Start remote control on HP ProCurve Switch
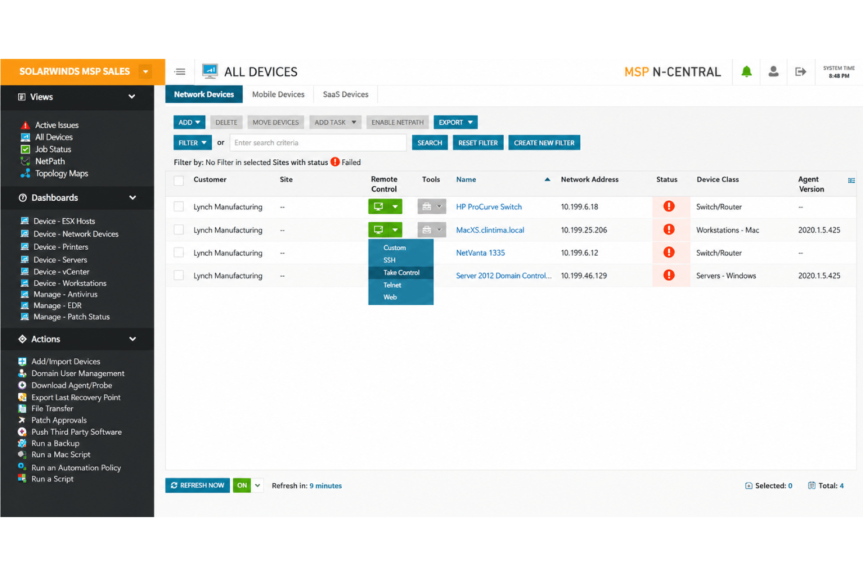Screen dimensions: 863x576 (378, 207)
